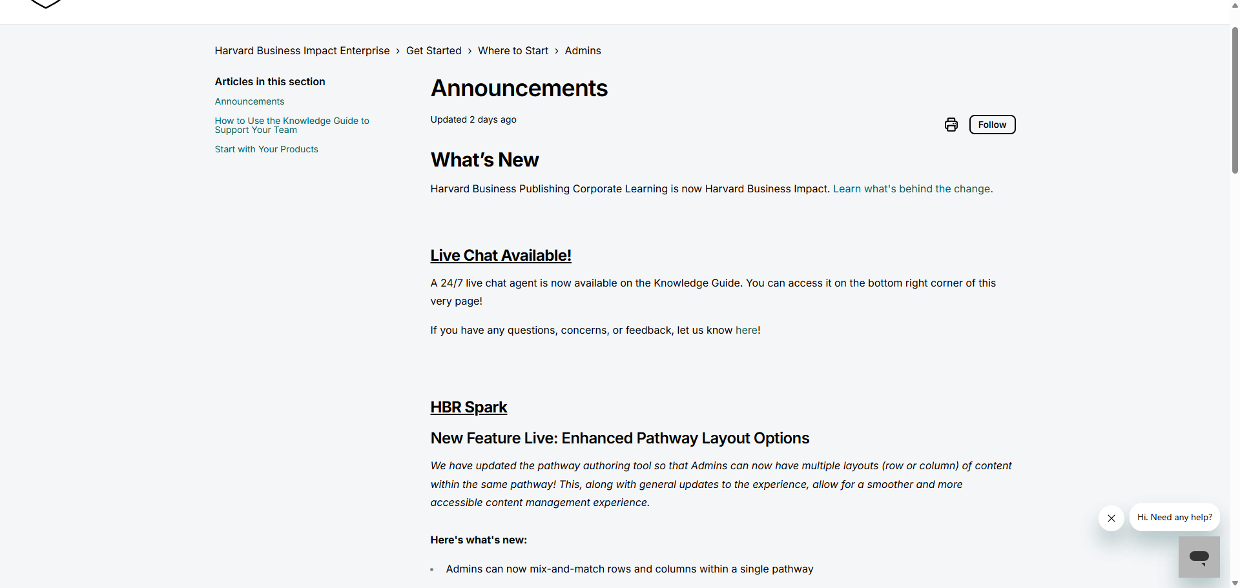This screenshot has height=588, width=1240.
Task: Go to Harvard Business Impact Enterprise breadcrumb
Action: (x=302, y=50)
